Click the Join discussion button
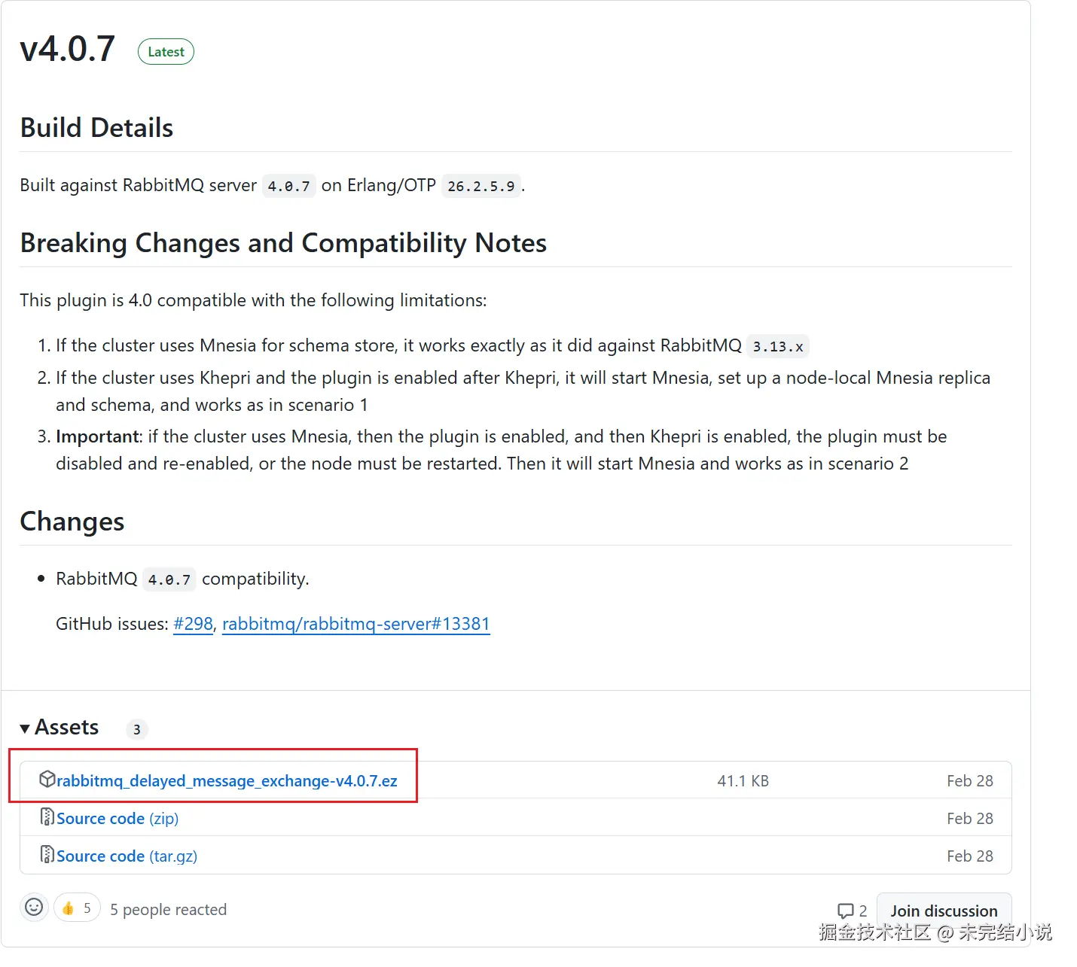1077x967 pixels. pos(944,911)
